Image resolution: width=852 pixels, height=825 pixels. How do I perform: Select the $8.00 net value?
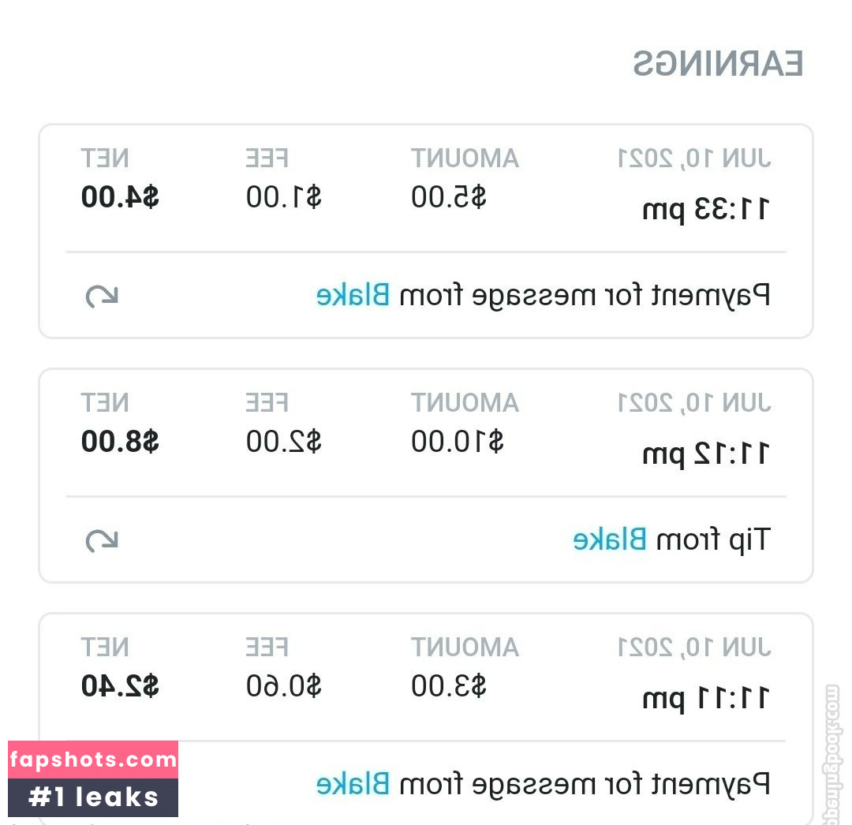(x=120, y=442)
